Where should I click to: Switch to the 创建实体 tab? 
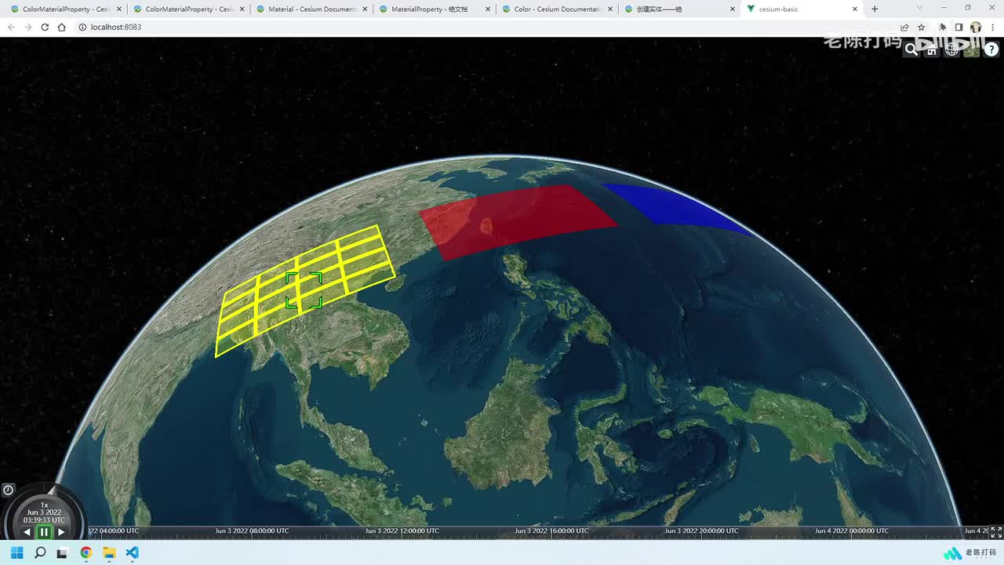(679, 9)
